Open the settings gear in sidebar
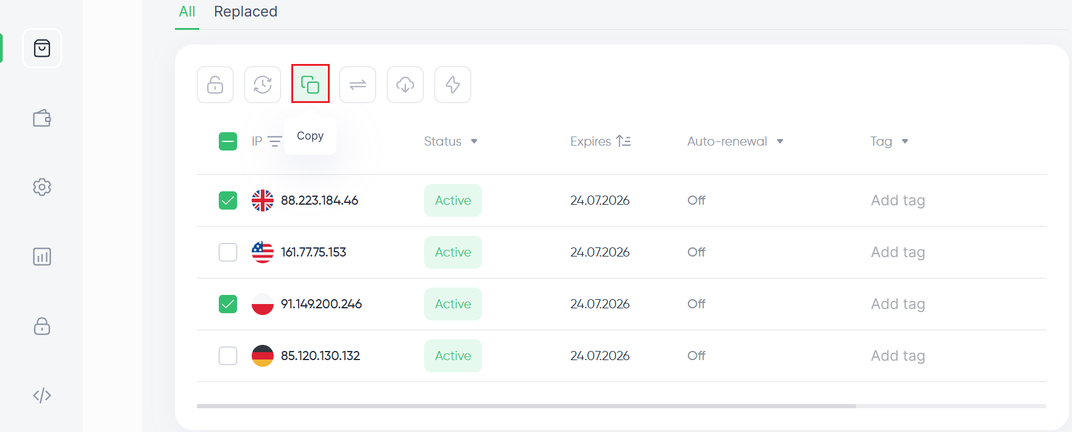Image resolution: width=1072 pixels, height=432 pixels. coord(42,187)
